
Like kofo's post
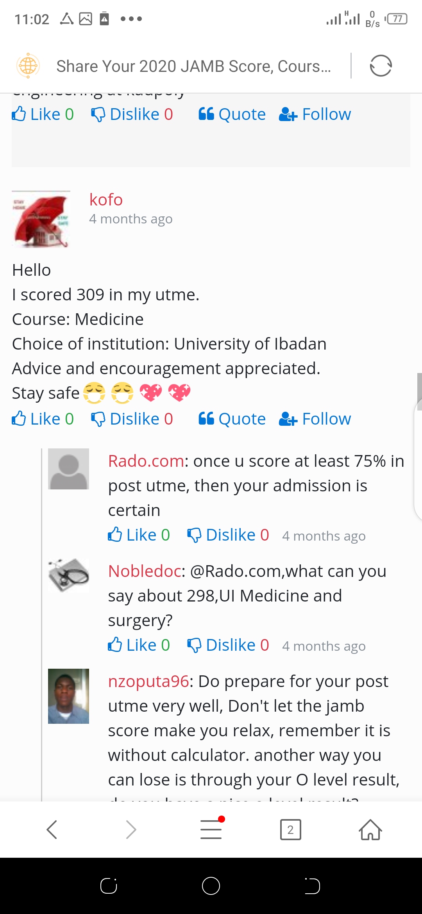pyautogui.click(x=43, y=419)
